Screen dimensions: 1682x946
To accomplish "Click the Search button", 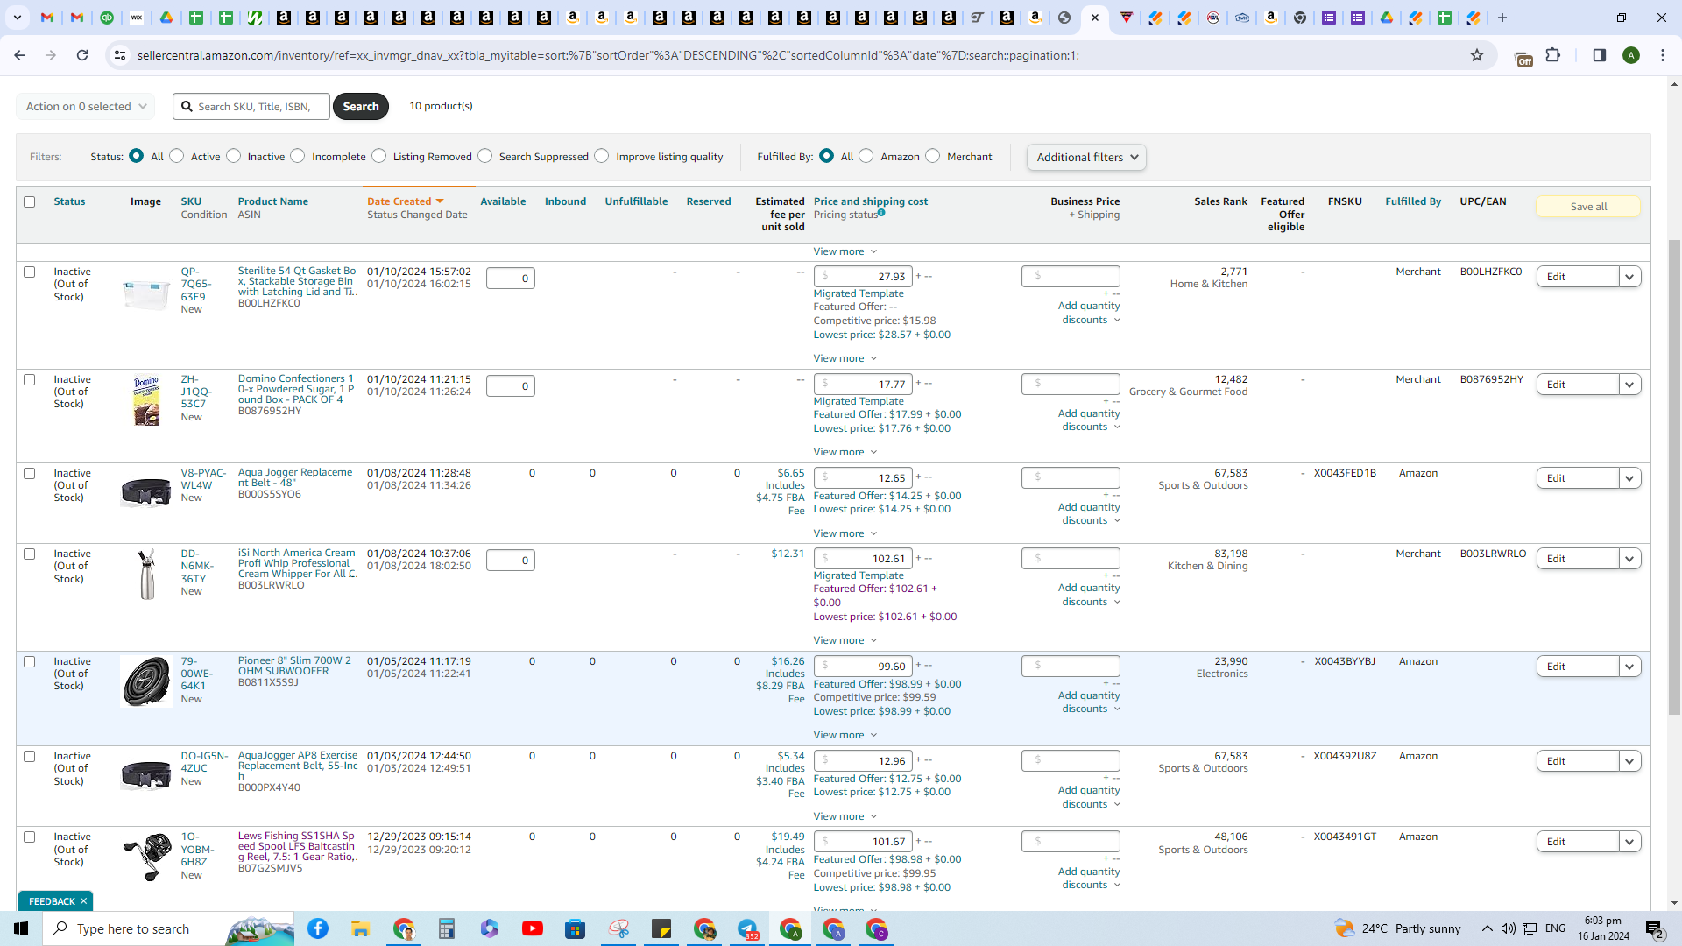I will (x=361, y=106).
